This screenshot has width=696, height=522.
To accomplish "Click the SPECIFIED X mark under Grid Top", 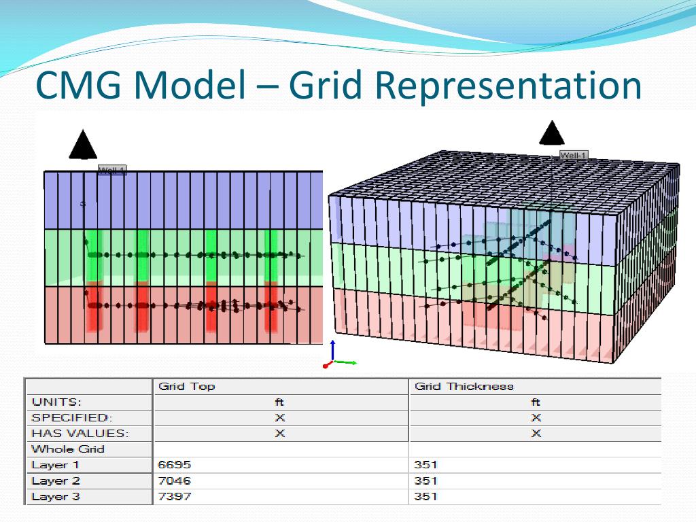I will point(279,418).
